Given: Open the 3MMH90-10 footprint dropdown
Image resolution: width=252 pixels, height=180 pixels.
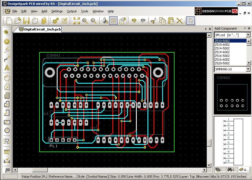Looking at the screenshot, I should (248, 69).
